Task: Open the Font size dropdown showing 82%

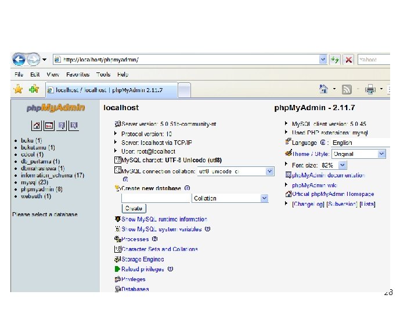Action: click(x=333, y=165)
